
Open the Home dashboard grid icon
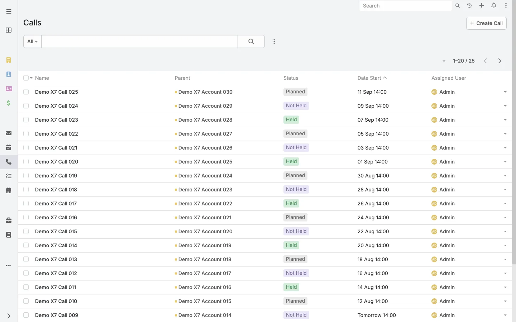[9, 30]
